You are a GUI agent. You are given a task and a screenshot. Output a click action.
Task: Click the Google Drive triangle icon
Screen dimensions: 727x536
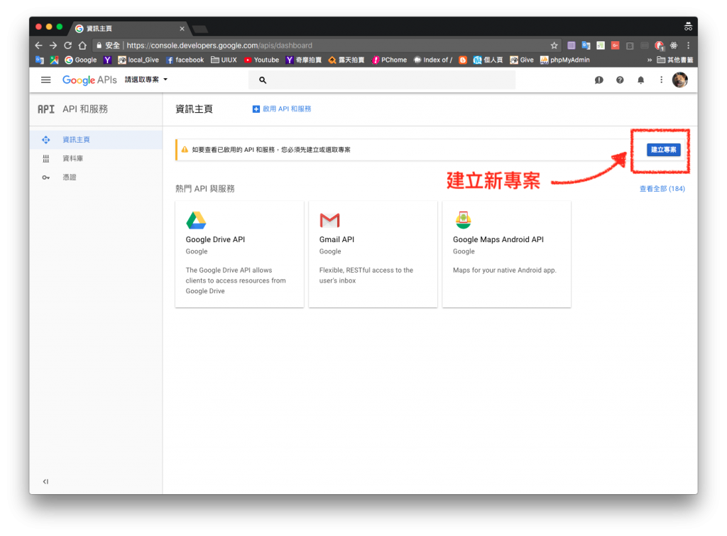coord(196,220)
